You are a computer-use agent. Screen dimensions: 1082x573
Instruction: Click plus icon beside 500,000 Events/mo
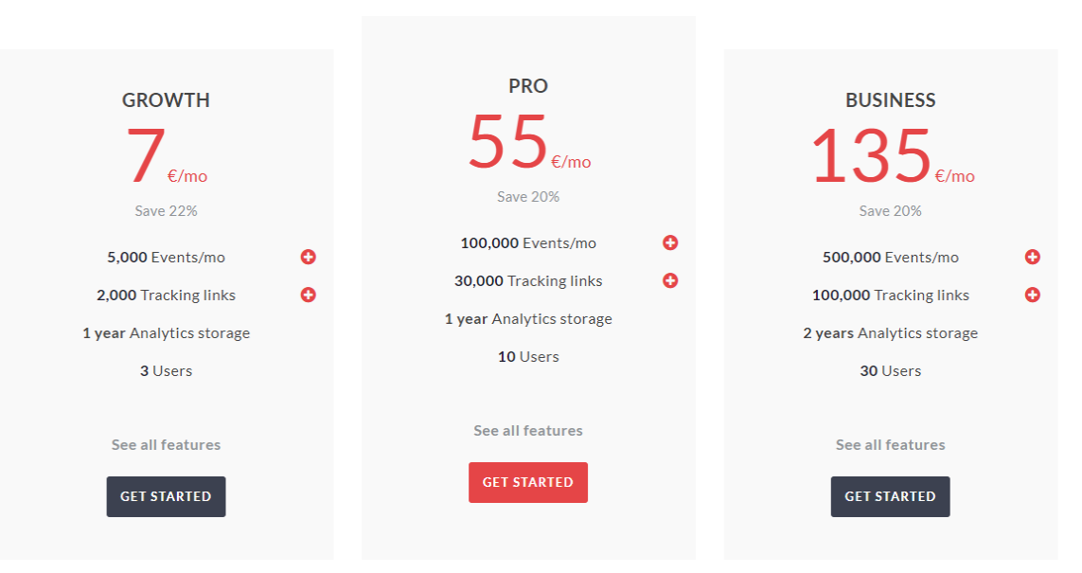1033,257
